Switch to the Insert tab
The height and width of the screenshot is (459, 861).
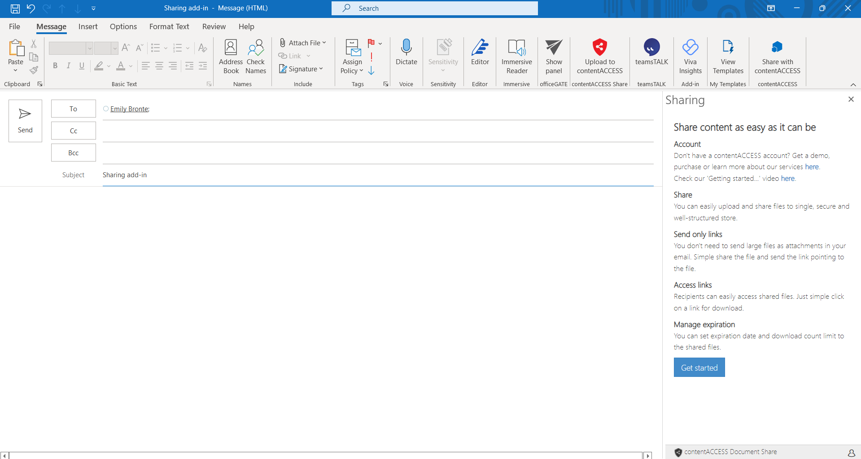(88, 26)
